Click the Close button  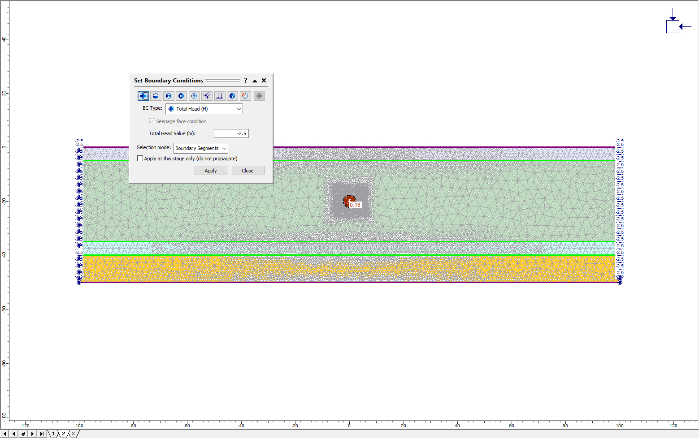pyautogui.click(x=248, y=170)
